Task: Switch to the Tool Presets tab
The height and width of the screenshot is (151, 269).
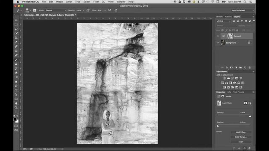Action: [x=239, y=92]
